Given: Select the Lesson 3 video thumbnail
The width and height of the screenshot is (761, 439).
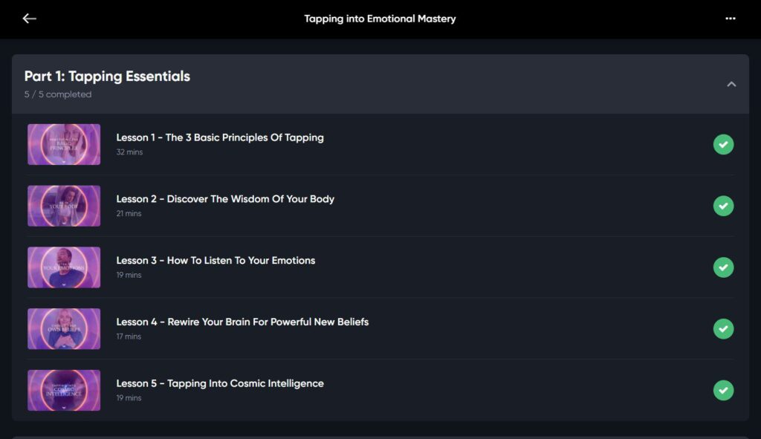Looking at the screenshot, I should click(x=64, y=267).
